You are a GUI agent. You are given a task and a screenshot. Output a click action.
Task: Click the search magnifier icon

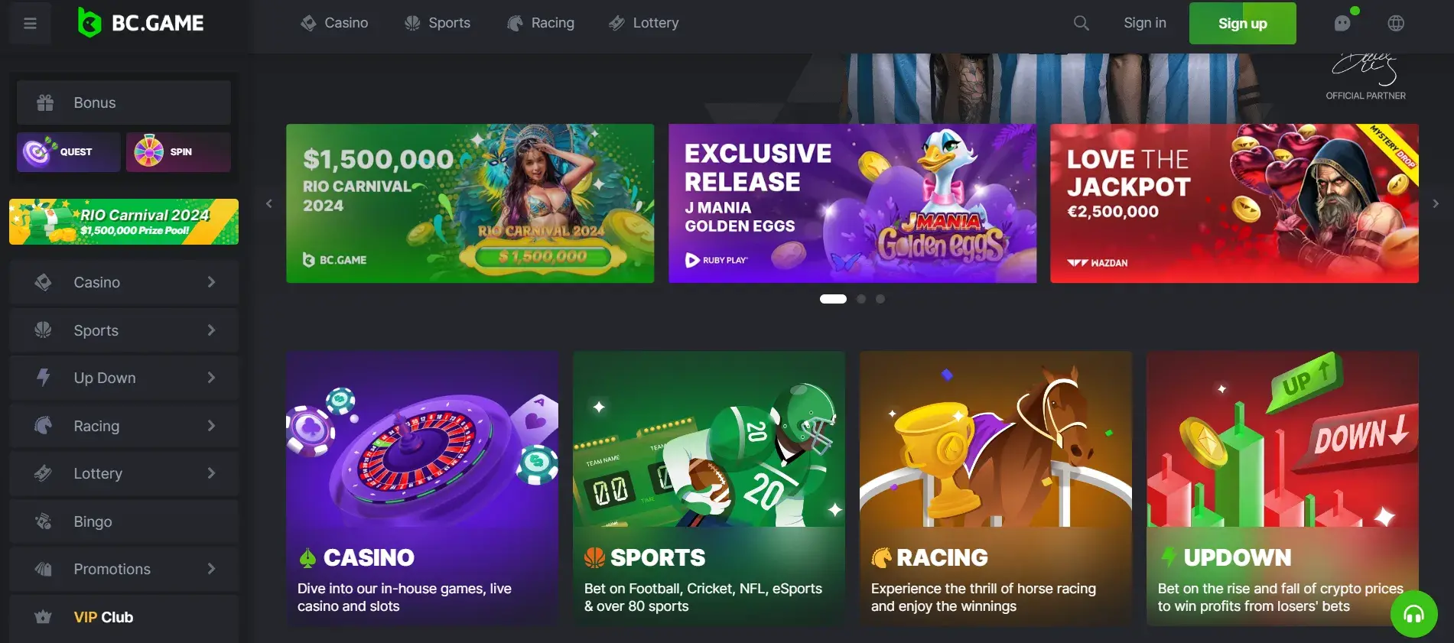[1081, 23]
